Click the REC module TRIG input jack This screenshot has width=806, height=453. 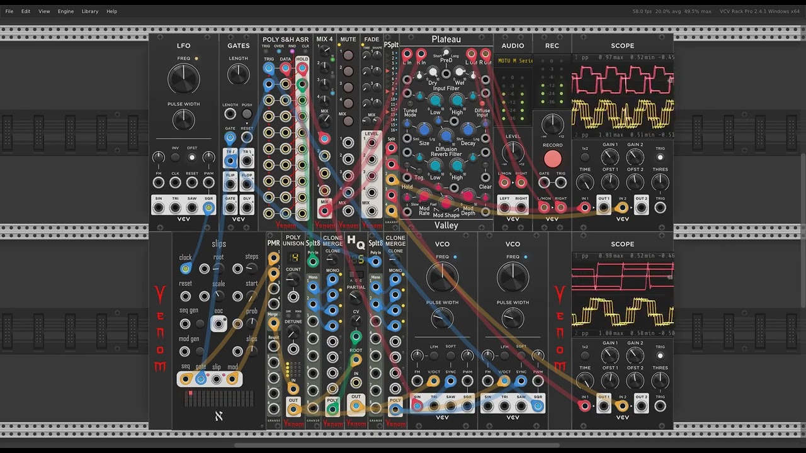pos(560,182)
